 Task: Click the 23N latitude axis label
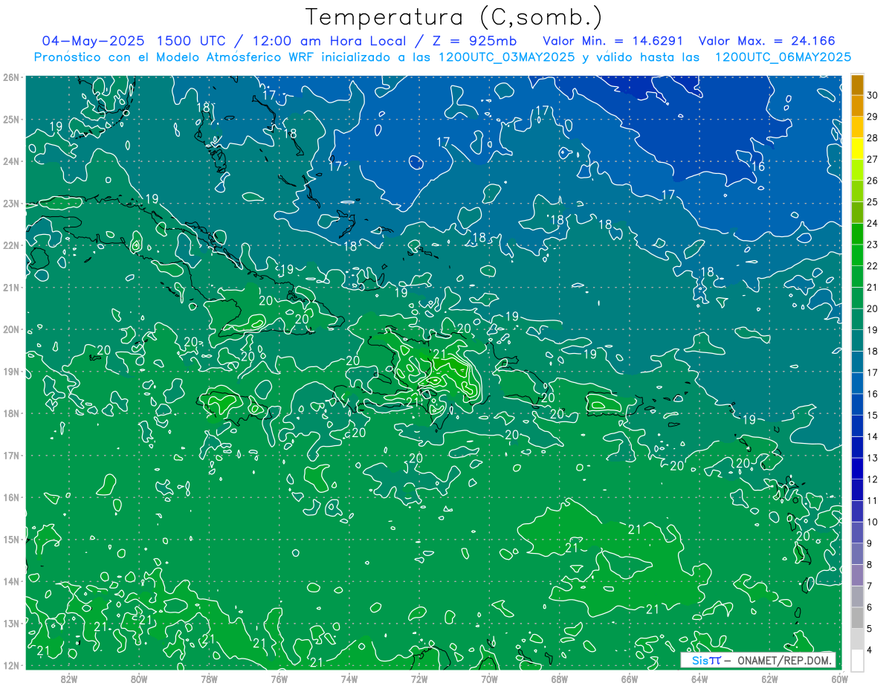pos(11,203)
